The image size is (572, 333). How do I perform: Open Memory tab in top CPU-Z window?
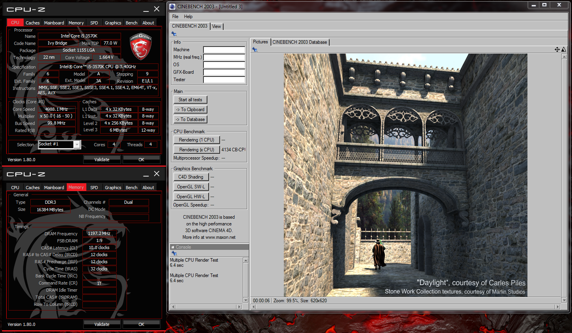pos(76,23)
